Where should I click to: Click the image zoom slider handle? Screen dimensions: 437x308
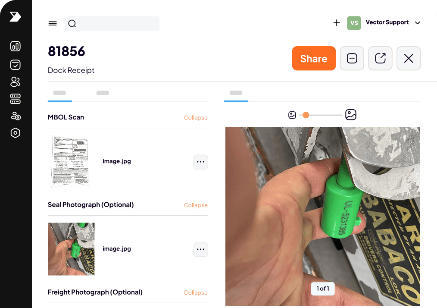click(306, 115)
